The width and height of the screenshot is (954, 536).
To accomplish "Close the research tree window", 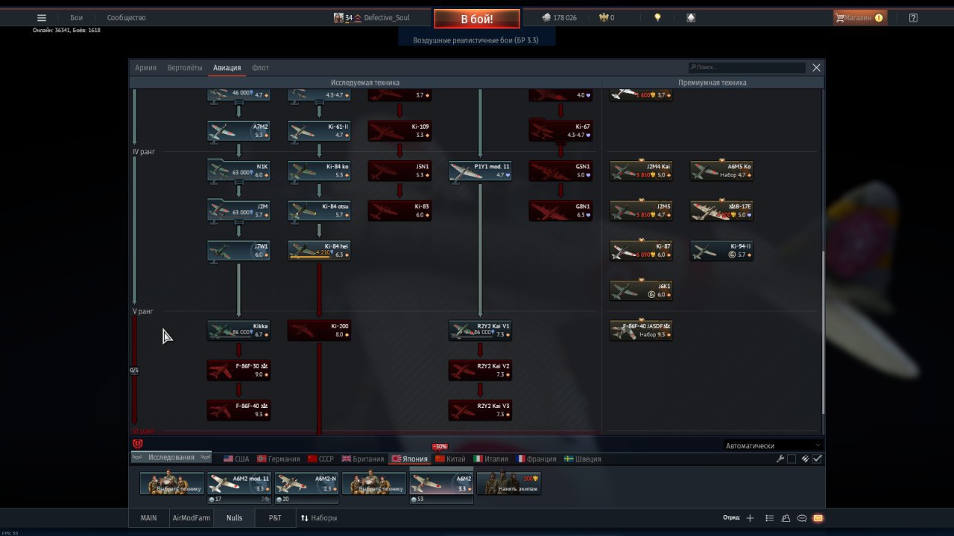I will point(816,68).
